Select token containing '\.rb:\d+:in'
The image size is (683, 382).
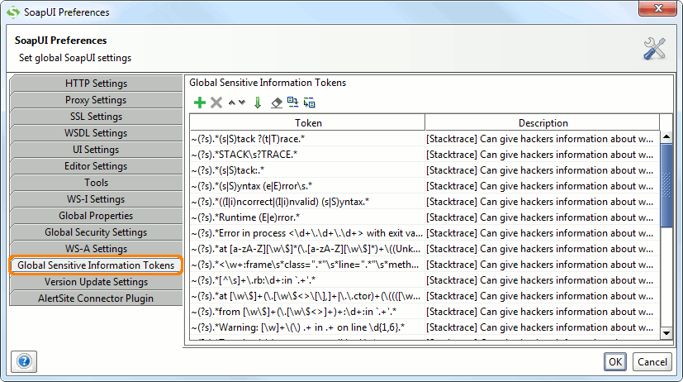[x=307, y=280]
